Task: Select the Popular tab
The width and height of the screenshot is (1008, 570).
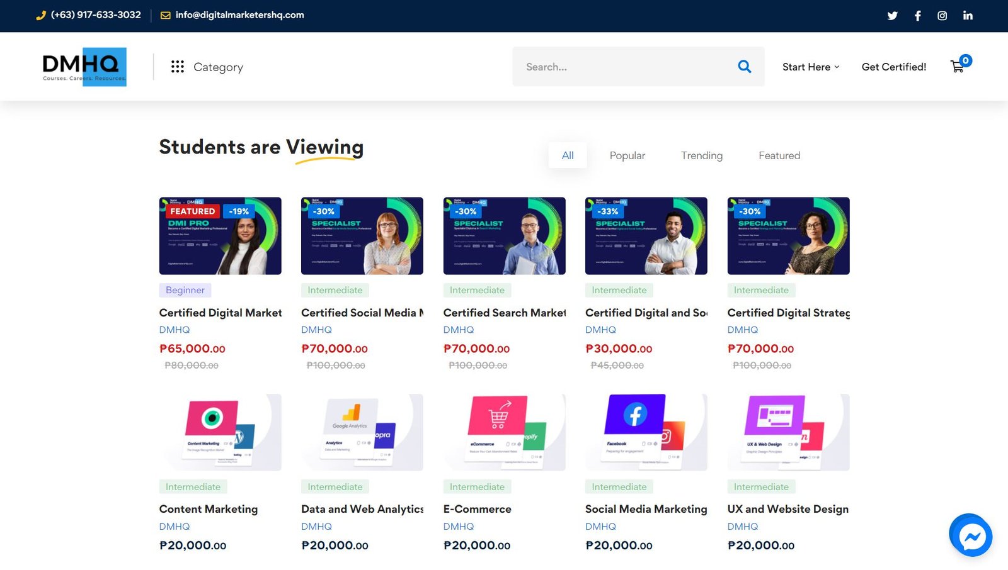Action: [x=627, y=155]
